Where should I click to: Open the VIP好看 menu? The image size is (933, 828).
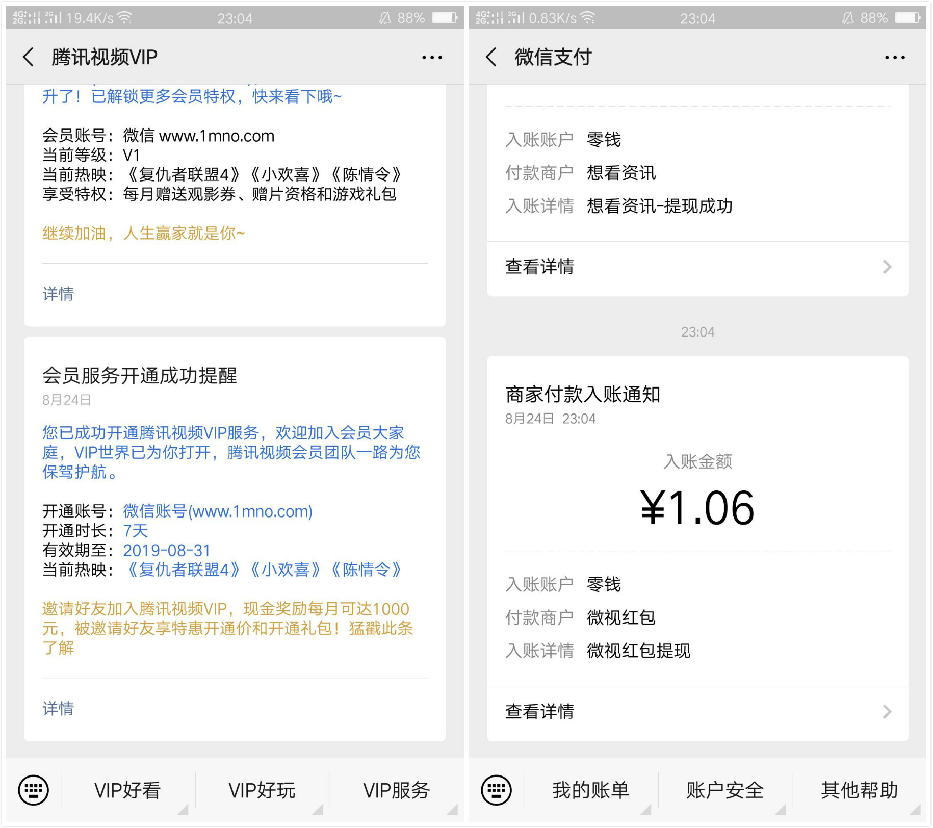[127, 790]
